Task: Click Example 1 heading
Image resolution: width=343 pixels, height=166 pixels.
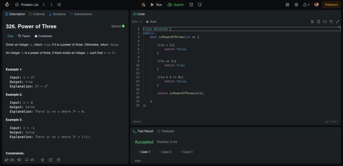Action: coord(14,69)
